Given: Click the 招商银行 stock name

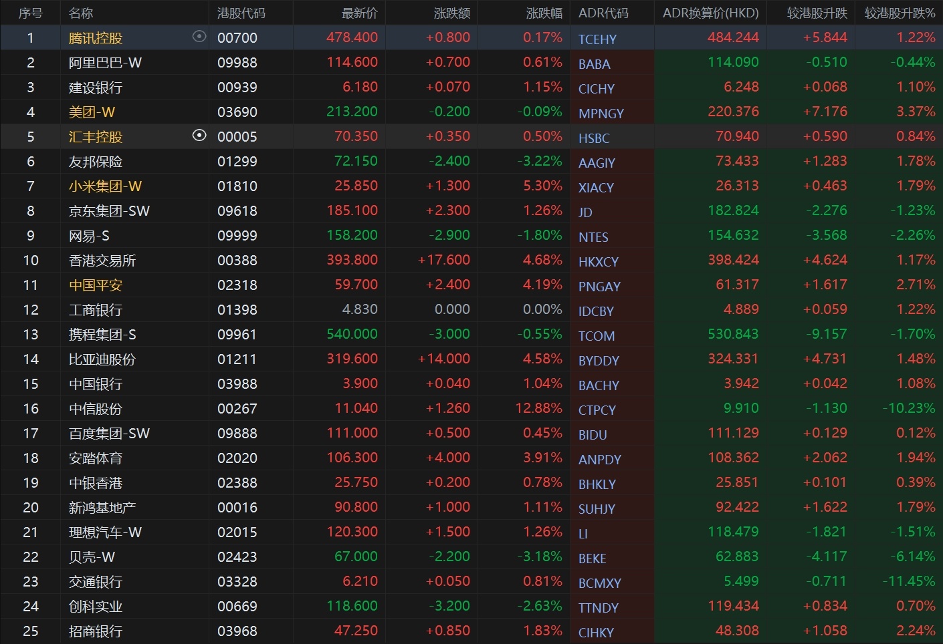Looking at the screenshot, I should click(96, 631).
